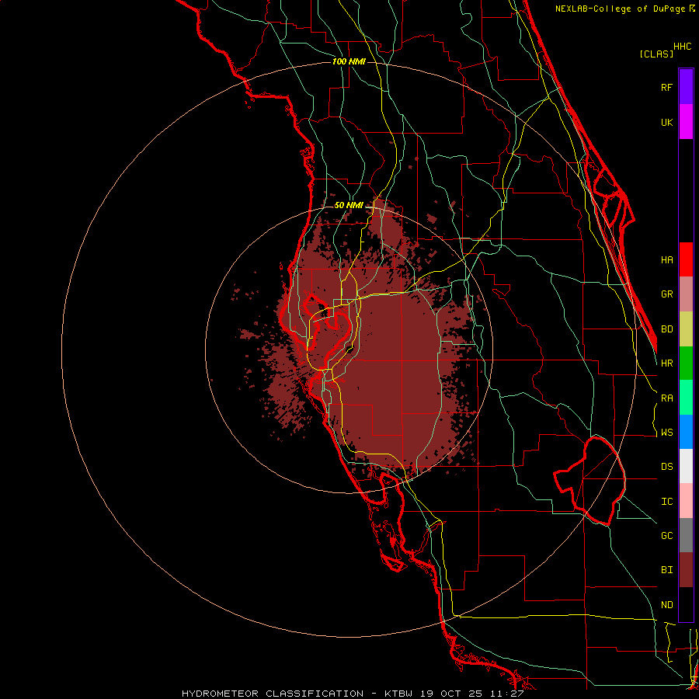This screenshot has width=699, height=699.
Task: Click the BI legend label
Action: click(666, 570)
